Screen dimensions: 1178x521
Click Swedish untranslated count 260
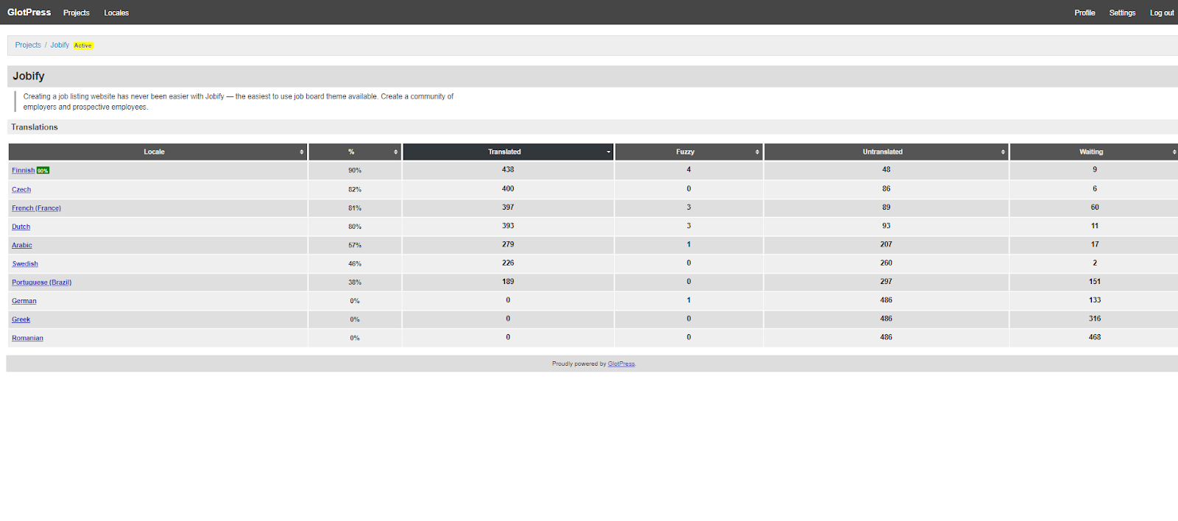[x=886, y=263]
